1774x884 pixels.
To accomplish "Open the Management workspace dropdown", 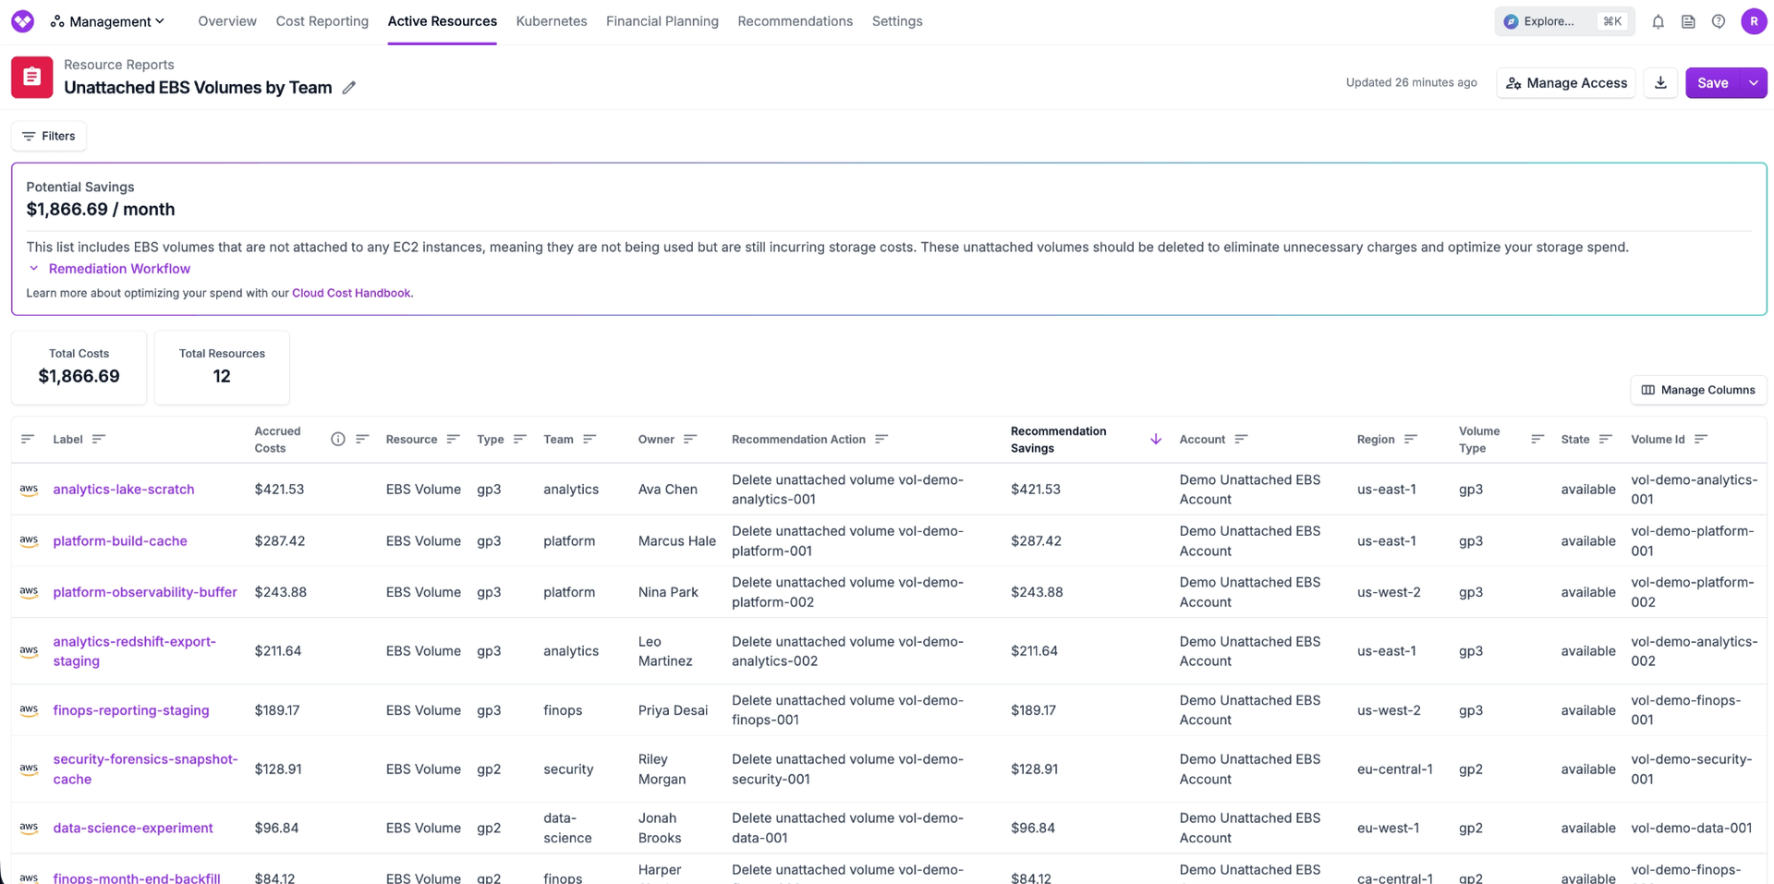I will tap(108, 21).
